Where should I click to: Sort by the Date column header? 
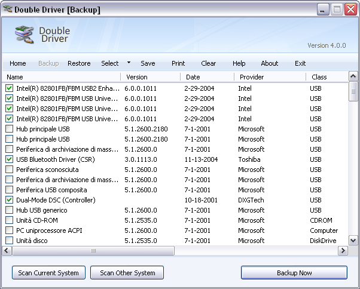207,77
